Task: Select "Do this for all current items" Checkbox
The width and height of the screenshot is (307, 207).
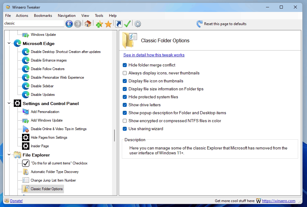Action: (x=59, y=163)
